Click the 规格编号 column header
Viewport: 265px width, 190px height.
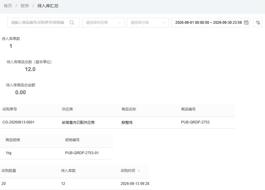click(x=72, y=140)
